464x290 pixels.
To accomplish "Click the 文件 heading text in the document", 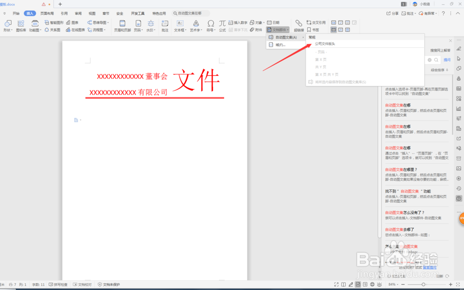I will tap(196, 80).
